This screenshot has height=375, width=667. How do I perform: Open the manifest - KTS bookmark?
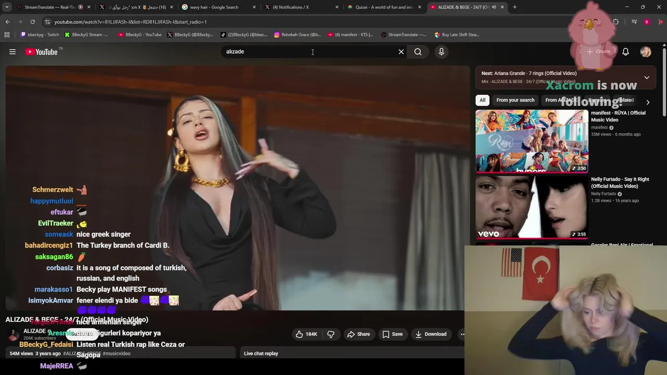[351, 35]
